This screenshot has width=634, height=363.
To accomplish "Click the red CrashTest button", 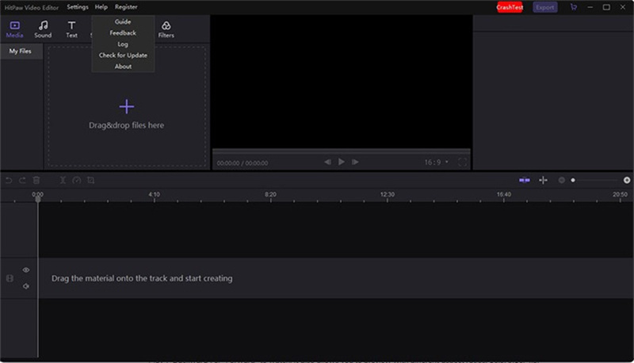I will point(510,7).
